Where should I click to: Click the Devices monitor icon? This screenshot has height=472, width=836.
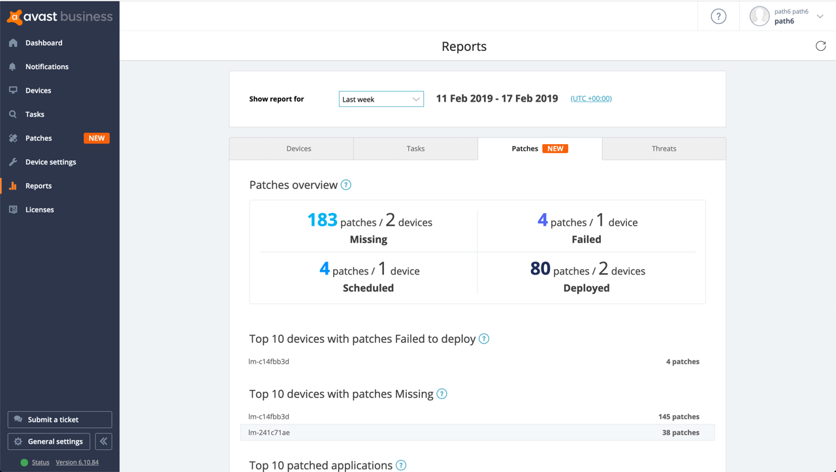tap(13, 91)
